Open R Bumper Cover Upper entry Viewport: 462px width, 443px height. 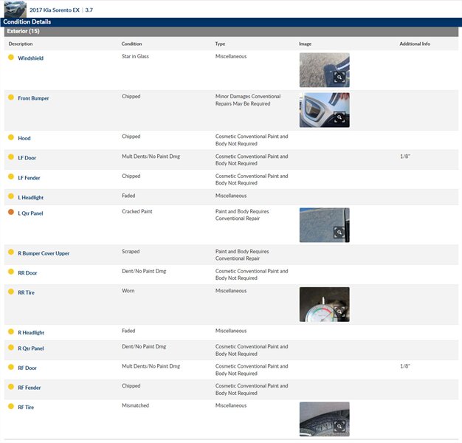tap(44, 253)
